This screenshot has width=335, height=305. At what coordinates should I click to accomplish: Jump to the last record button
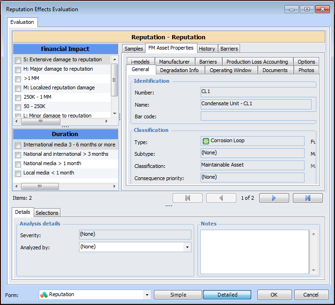tap(307, 198)
